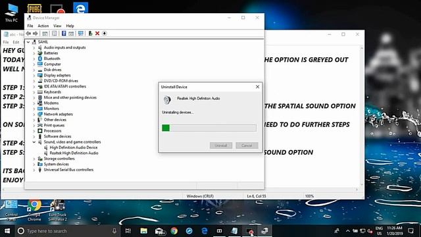Click the Properties icon in Device Manager toolbar

(x=54, y=34)
